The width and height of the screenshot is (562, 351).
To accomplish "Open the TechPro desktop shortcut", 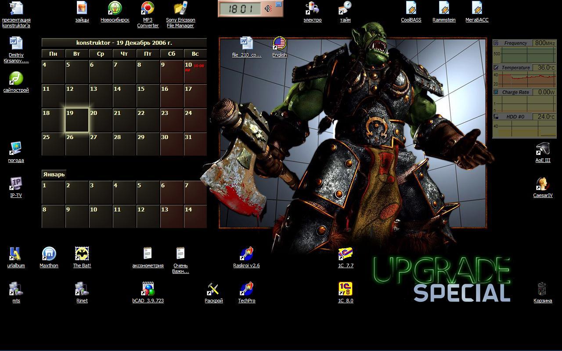I will click(246, 290).
